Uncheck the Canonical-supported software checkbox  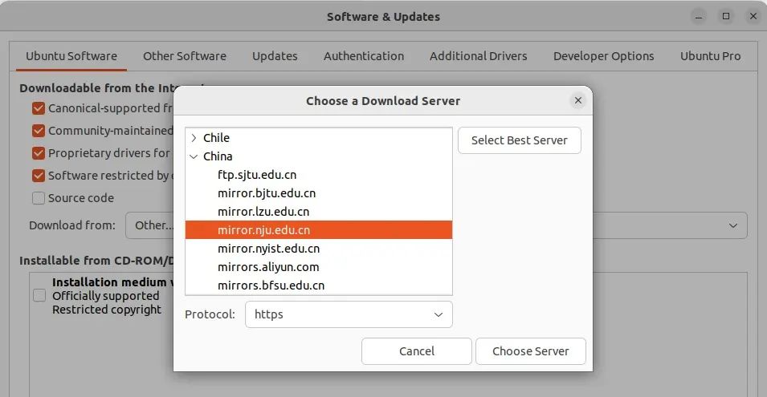click(39, 108)
